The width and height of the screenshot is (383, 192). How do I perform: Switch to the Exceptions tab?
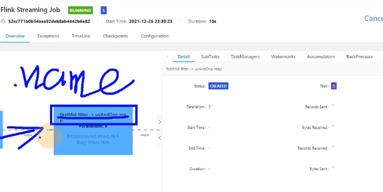coord(48,36)
